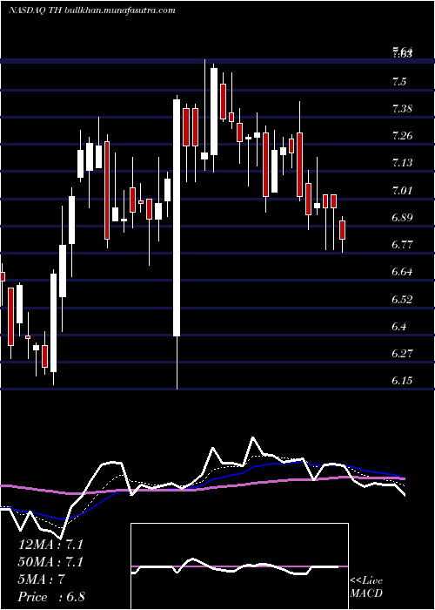Open the <<Live MACD label
435x610 pixels.
point(366,587)
